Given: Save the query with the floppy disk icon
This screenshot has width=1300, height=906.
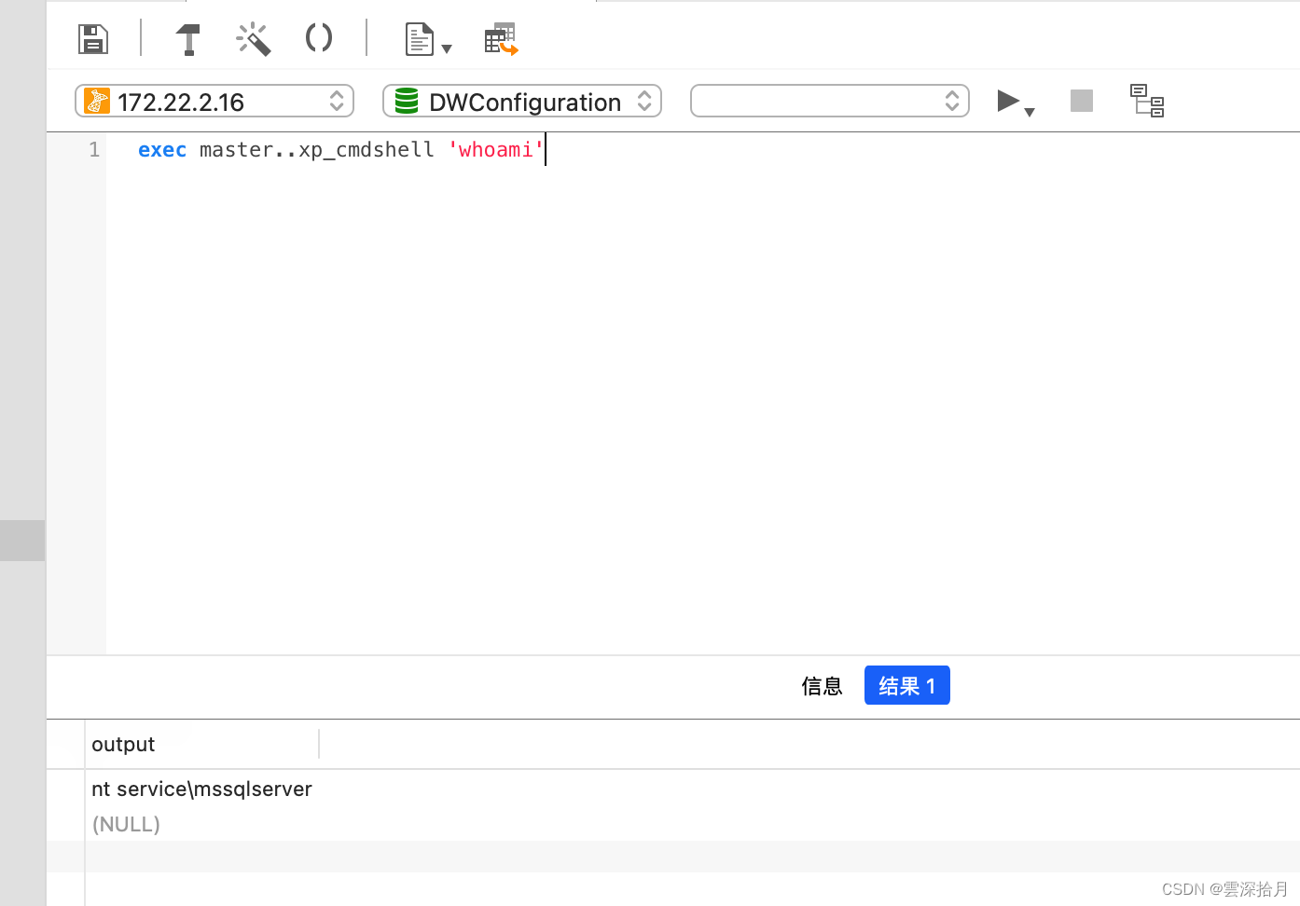Looking at the screenshot, I should pyautogui.click(x=93, y=39).
